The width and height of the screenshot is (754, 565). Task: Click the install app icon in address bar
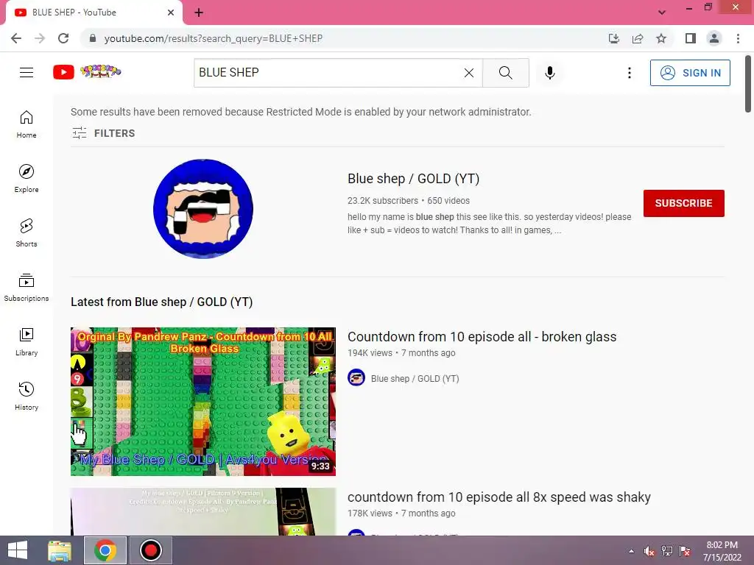pyautogui.click(x=614, y=38)
